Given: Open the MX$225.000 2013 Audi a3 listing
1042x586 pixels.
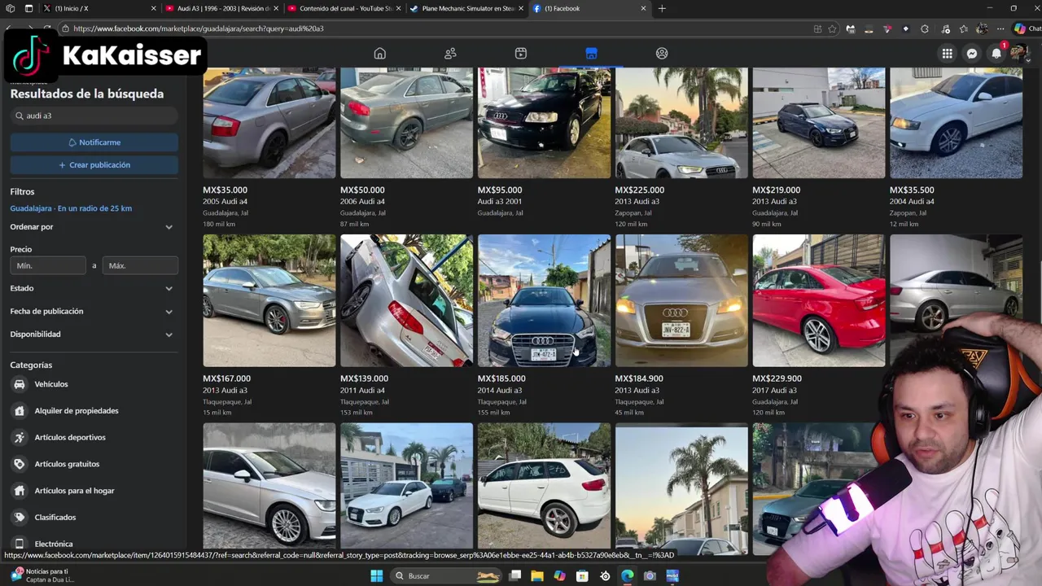Looking at the screenshot, I should pyautogui.click(x=681, y=146).
